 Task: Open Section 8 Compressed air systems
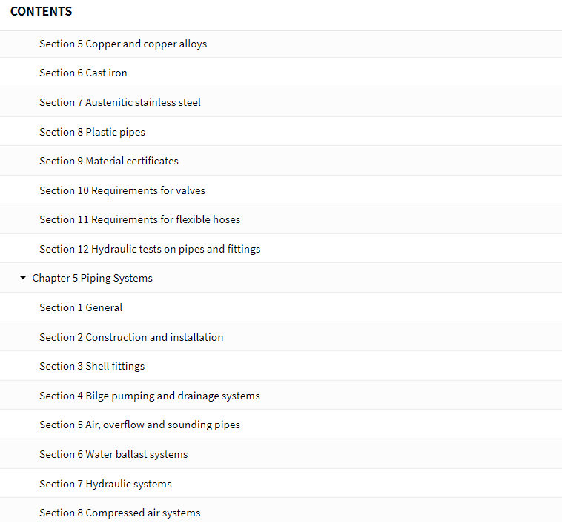[x=120, y=513]
